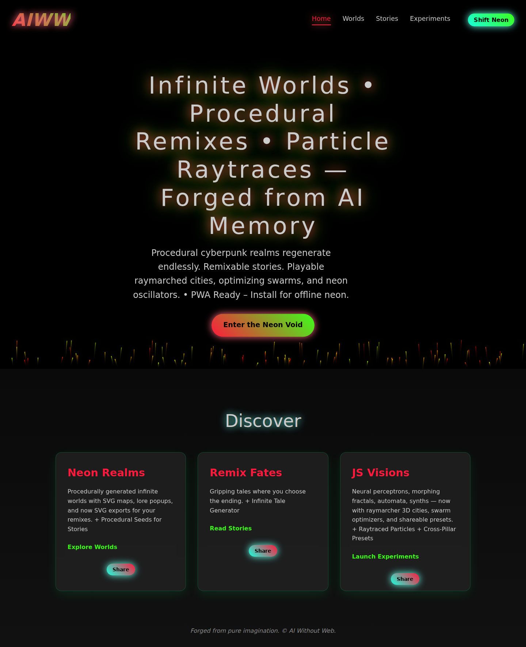Navigate to the Stories page

click(x=387, y=19)
